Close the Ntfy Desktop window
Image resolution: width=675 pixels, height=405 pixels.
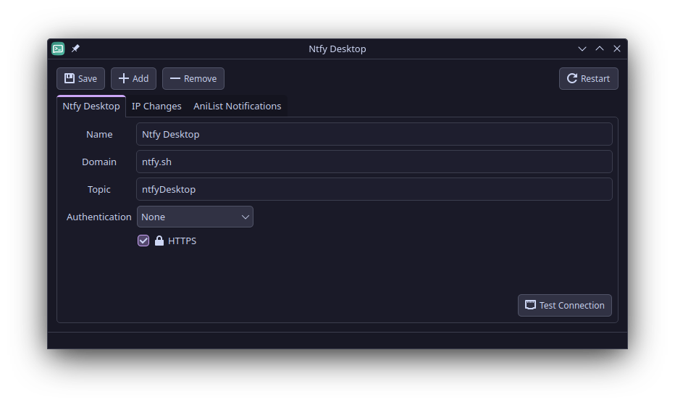pyautogui.click(x=617, y=49)
